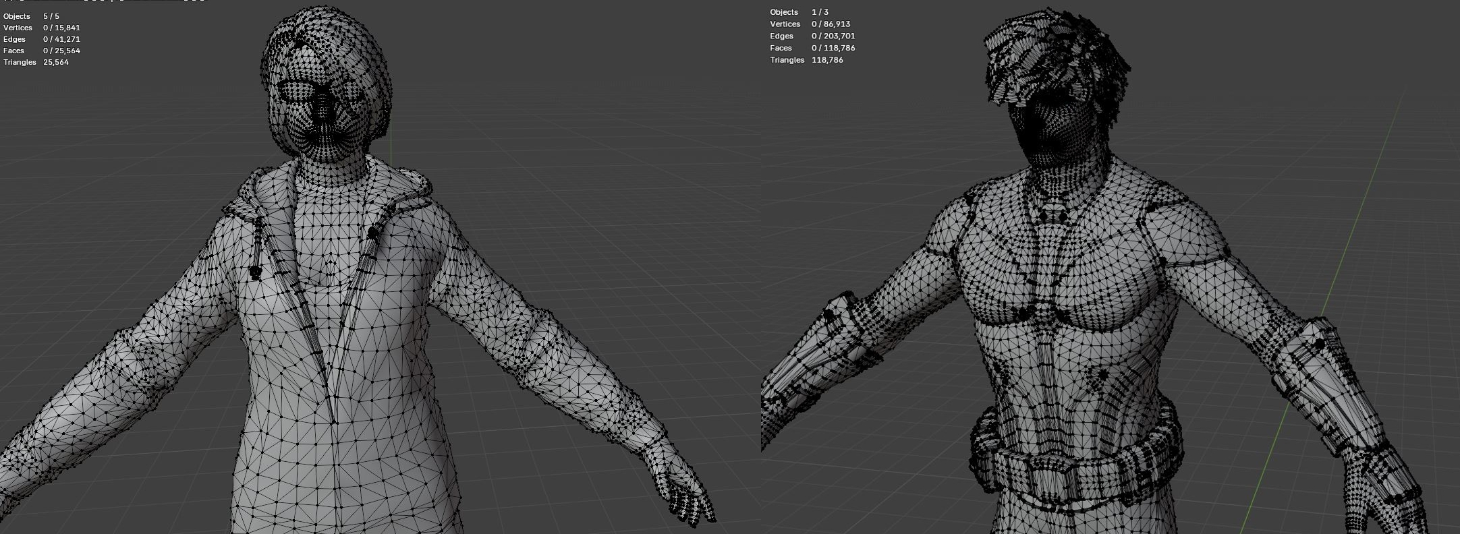
Task: Click the Edges label beside "0 / 203,701"
Action: coord(781,36)
